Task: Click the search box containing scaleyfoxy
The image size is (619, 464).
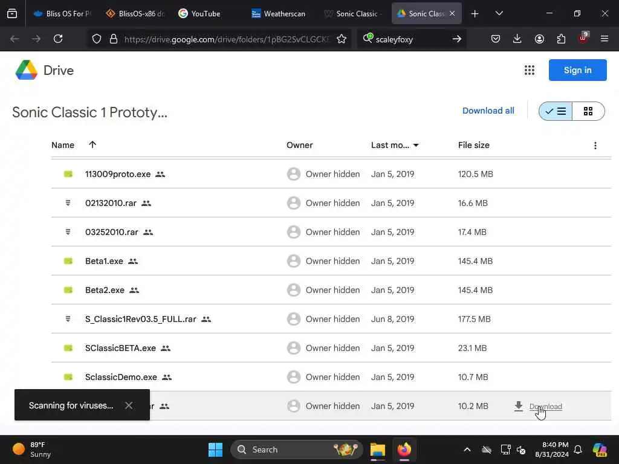Action: pos(410,39)
